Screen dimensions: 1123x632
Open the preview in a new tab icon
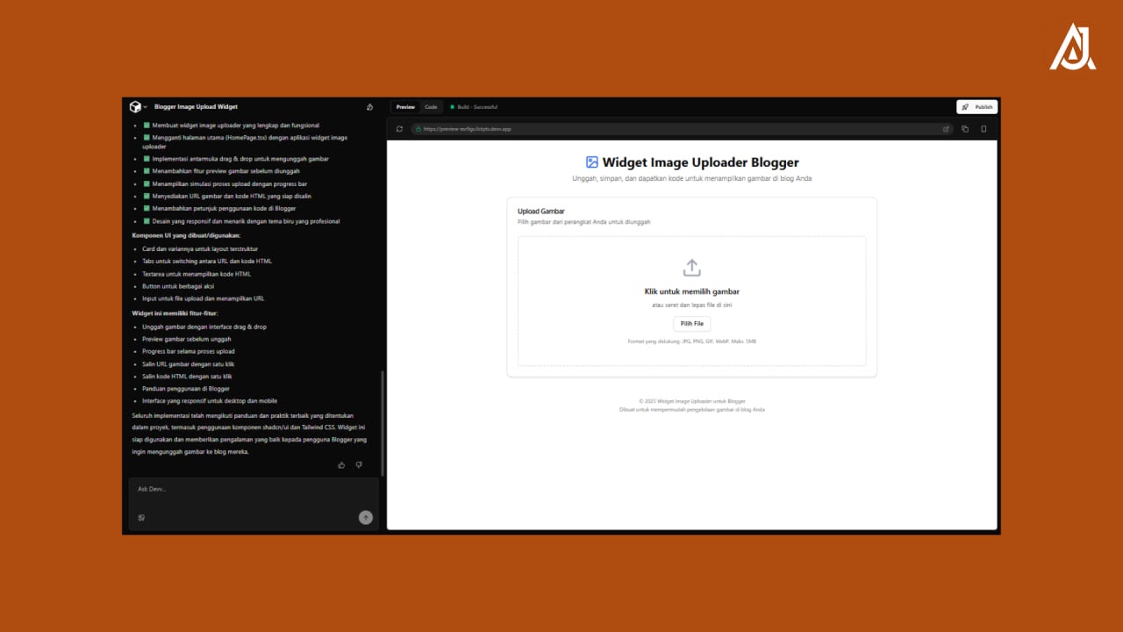point(946,129)
